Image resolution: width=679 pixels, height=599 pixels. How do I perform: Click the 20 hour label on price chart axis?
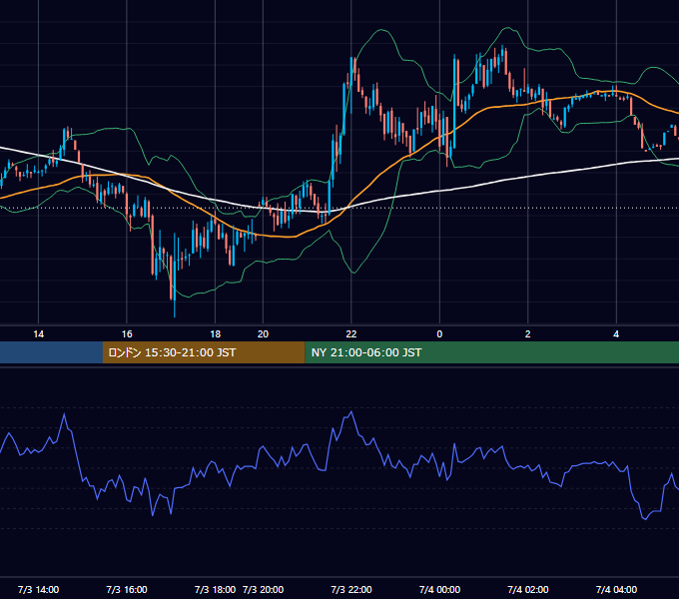point(263,334)
